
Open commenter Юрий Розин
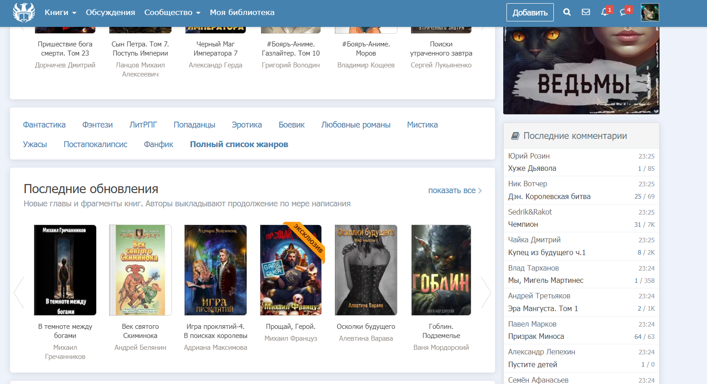tap(529, 156)
